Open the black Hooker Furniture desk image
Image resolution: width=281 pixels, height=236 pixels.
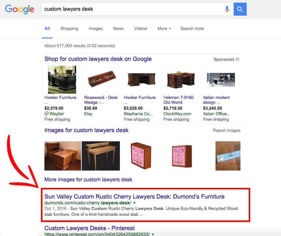pyautogui.click(x=62, y=80)
